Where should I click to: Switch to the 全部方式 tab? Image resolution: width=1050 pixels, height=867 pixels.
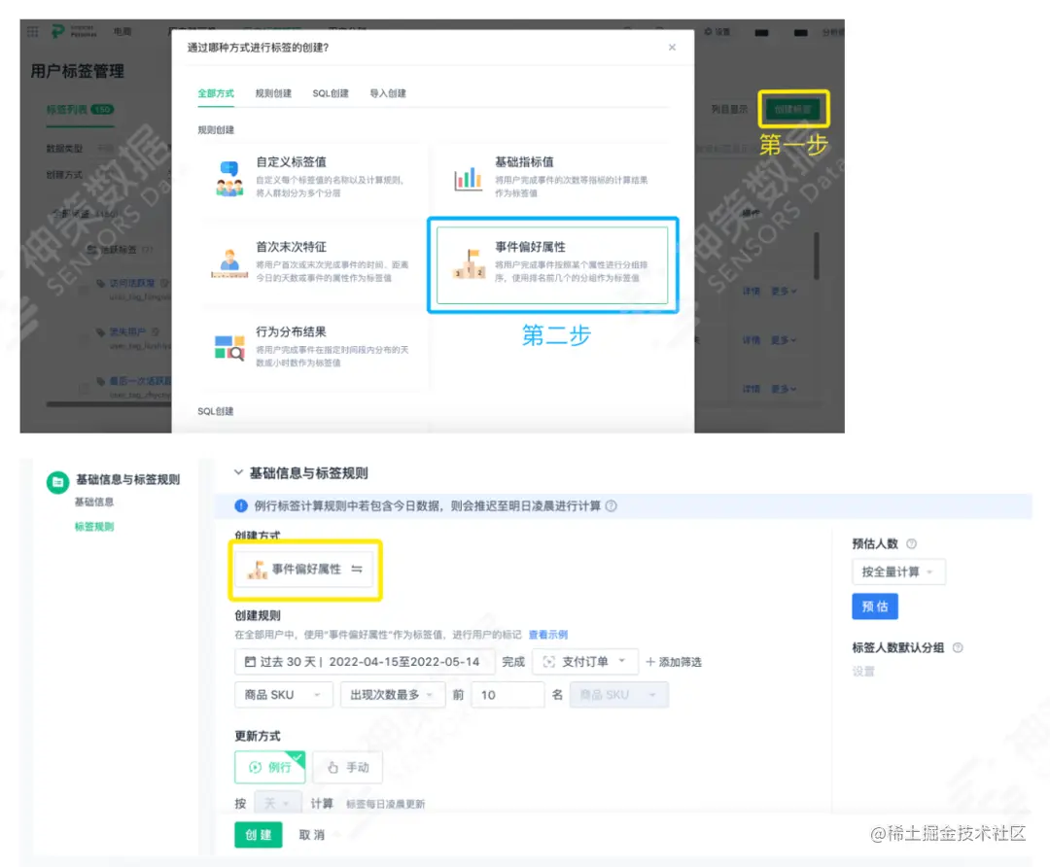click(216, 93)
